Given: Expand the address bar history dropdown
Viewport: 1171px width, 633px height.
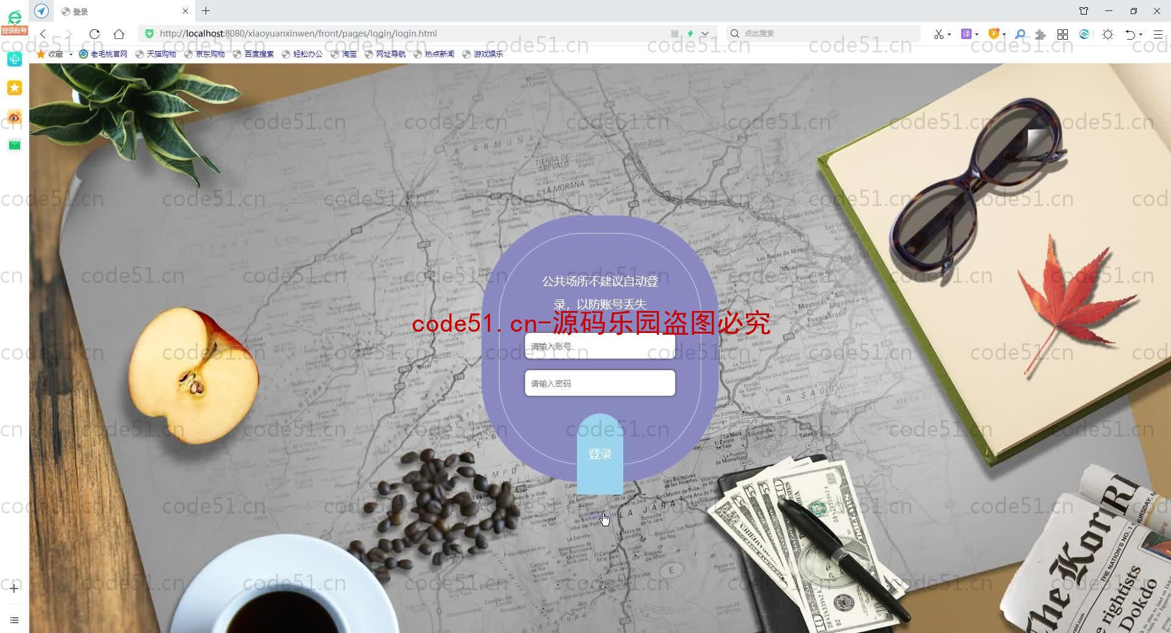Looking at the screenshot, I should [x=705, y=34].
